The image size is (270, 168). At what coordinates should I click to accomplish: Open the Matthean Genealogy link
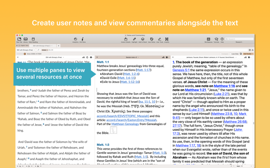125,124
